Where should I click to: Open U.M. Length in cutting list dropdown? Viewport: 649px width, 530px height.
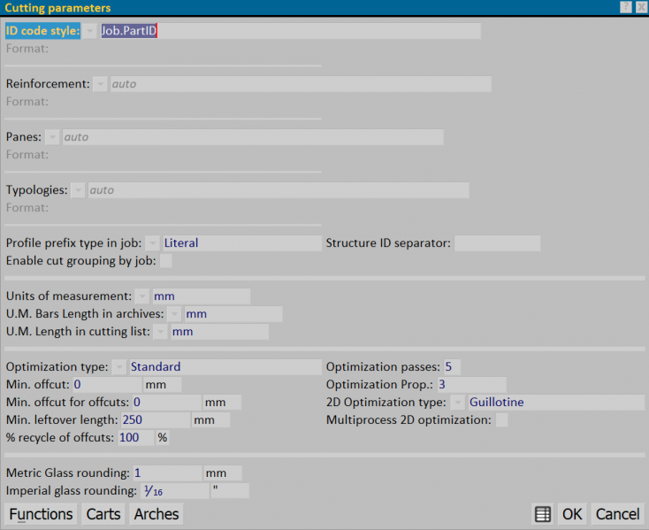pos(160,332)
